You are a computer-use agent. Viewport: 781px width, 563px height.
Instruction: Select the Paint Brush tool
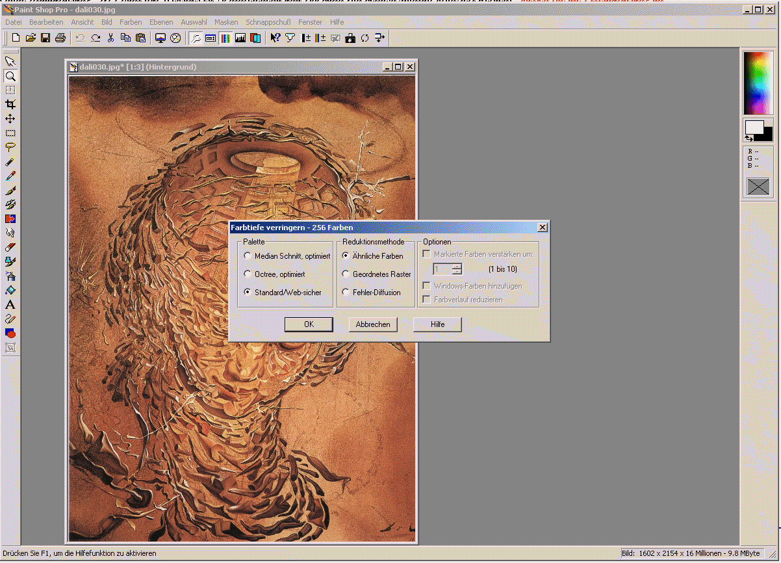pyautogui.click(x=10, y=190)
